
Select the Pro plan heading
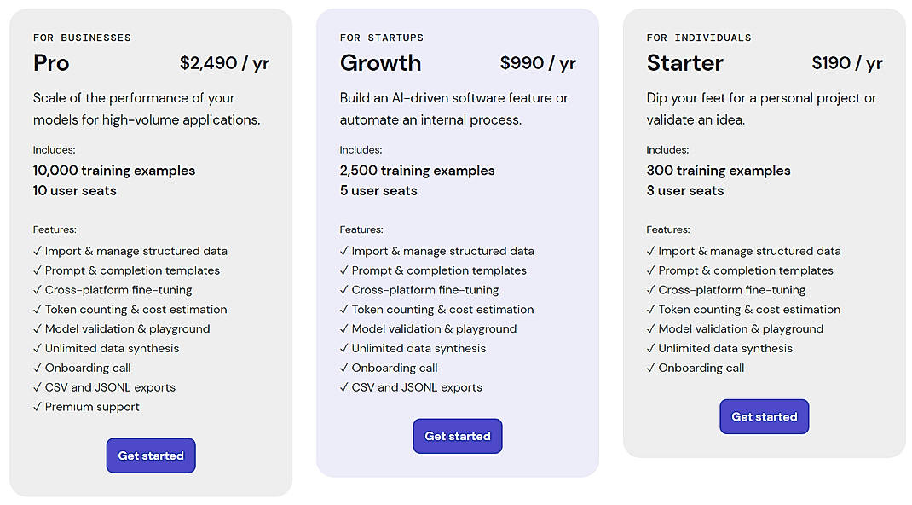pos(50,63)
